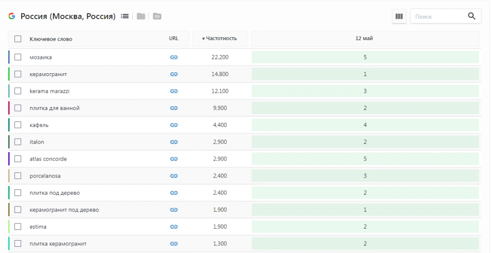The height and width of the screenshot is (253, 491).
Task: Open the URL grouping view icon
Action: click(157, 16)
